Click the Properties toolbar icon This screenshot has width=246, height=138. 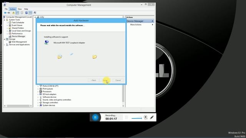(x=22, y=13)
